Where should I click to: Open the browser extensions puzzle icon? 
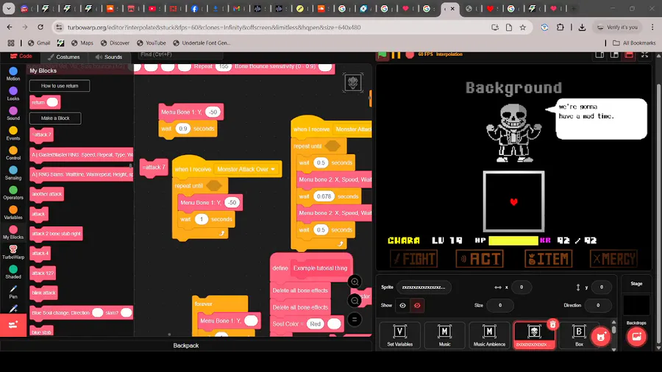(560, 27)
